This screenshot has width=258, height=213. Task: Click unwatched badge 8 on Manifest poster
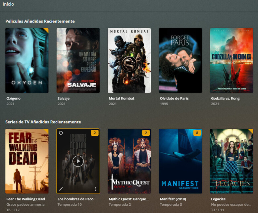coord(197,133)
